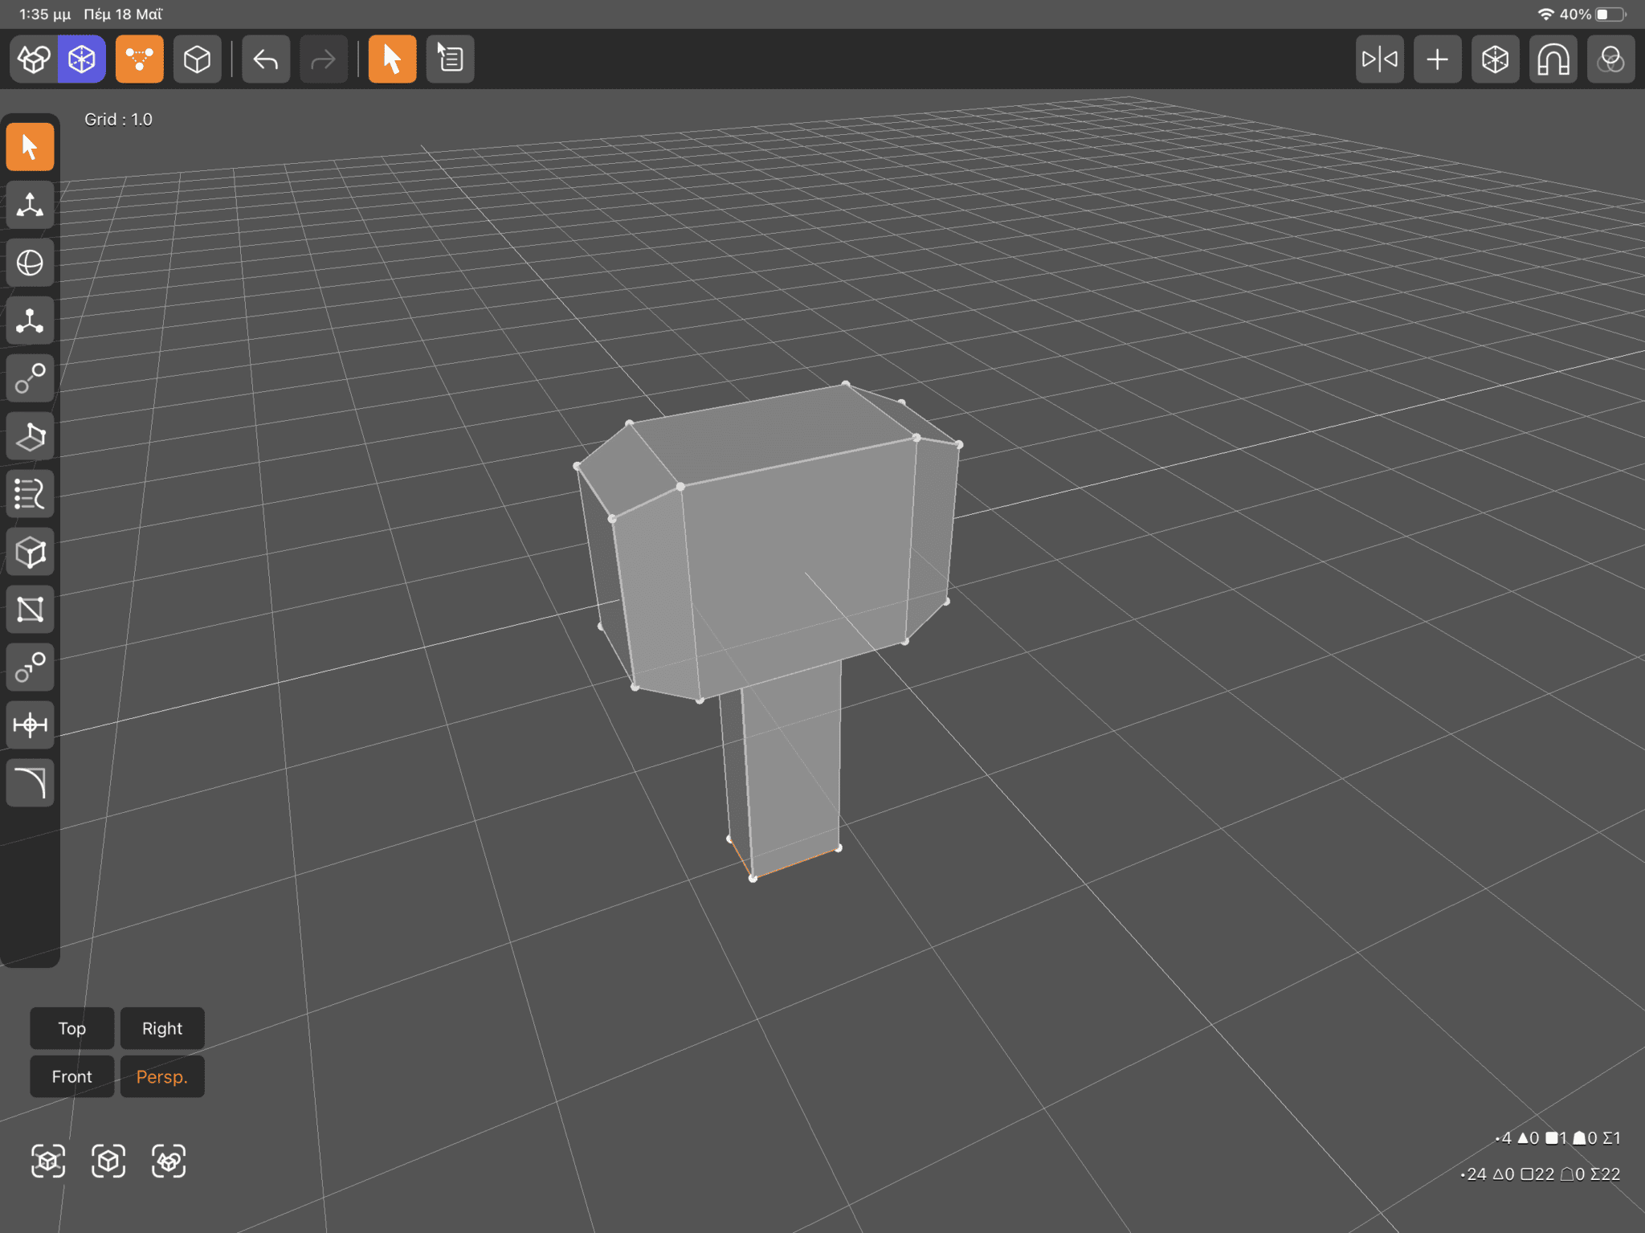Select the face draw pen tool

tap(31, 436)
